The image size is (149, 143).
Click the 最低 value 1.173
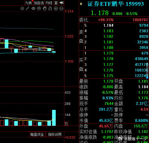point(143,92)
